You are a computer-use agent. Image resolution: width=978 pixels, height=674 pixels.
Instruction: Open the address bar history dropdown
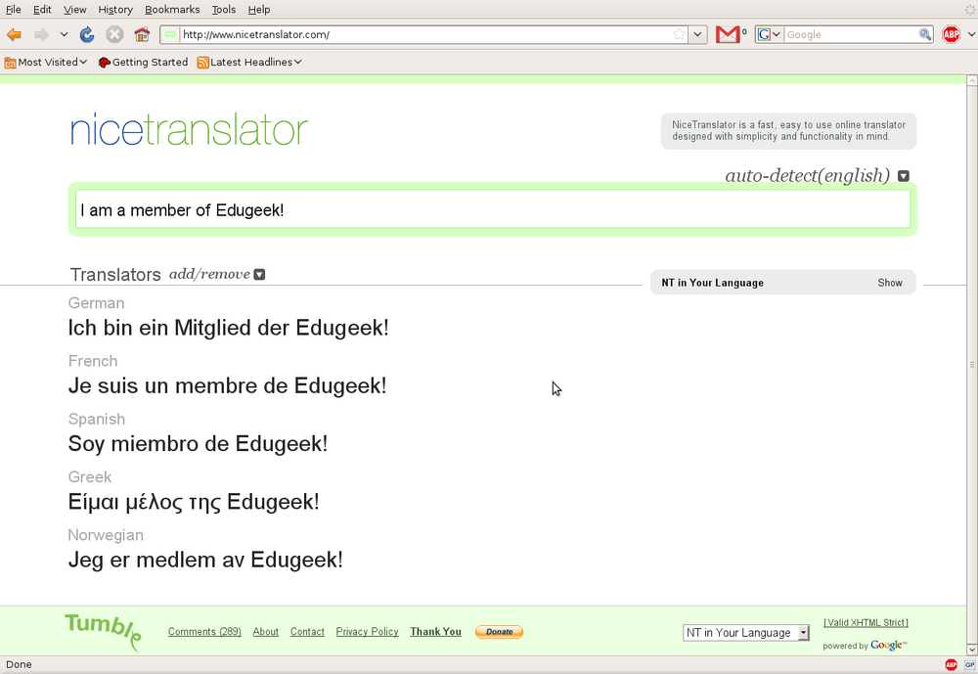point(698,34)
